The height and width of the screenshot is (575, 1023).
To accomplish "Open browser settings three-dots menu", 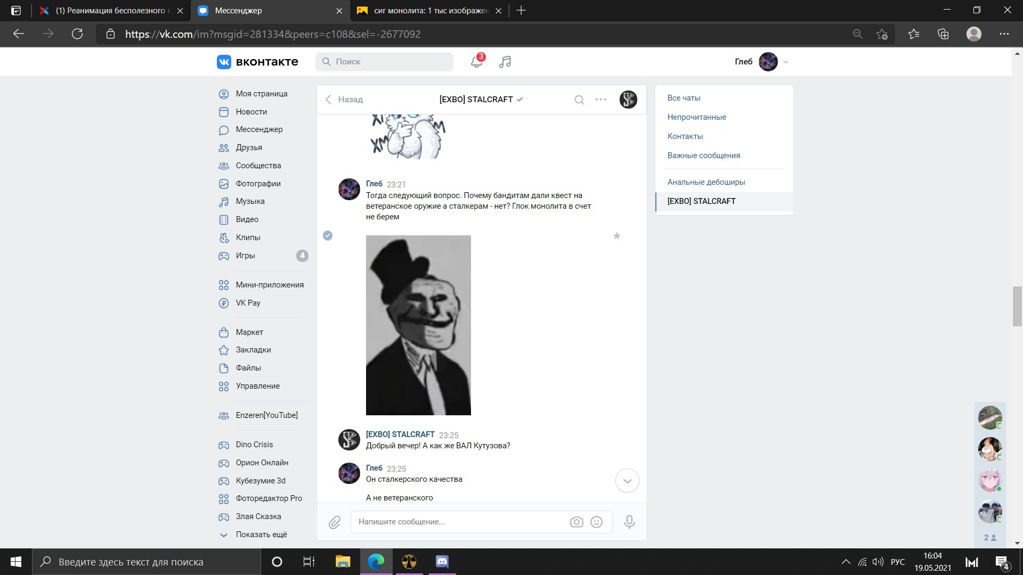I will [x=1004, y=34].
